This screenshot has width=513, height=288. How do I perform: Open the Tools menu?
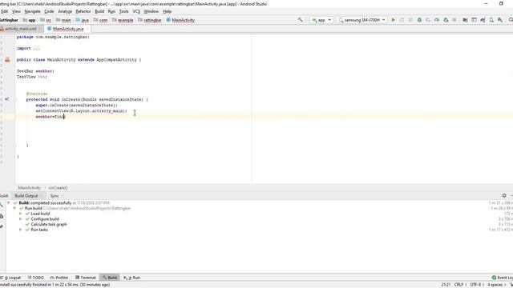pyautogui.click(x=123, y=11)
